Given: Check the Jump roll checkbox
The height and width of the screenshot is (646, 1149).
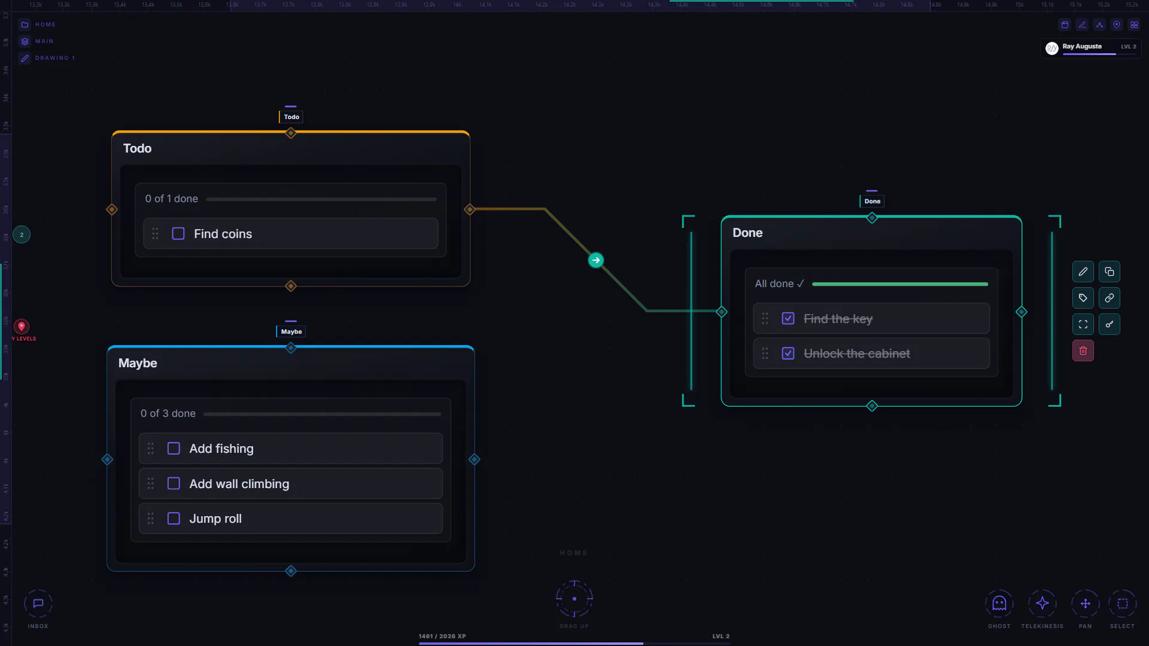Looking at the screenshot, I should pos(174,519).
